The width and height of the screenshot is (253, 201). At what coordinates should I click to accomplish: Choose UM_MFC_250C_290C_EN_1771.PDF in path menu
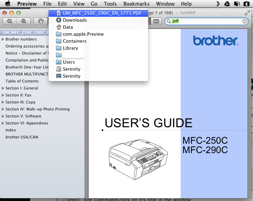tap(98, 13)
